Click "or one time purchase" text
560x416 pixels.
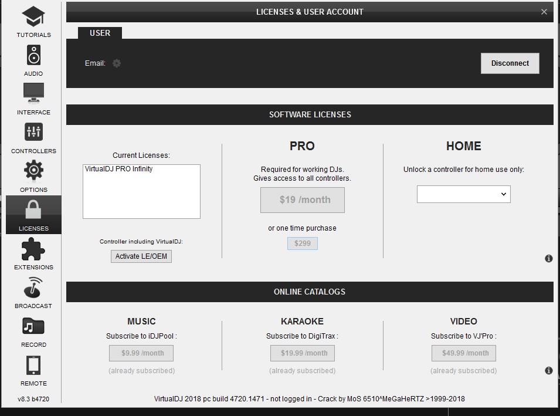tap(302, 228)
